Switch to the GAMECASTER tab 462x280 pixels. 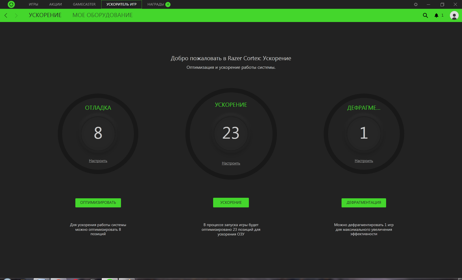pos(84,4)
